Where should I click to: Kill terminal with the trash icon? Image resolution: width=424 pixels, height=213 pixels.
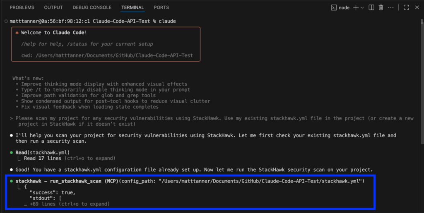381,7
